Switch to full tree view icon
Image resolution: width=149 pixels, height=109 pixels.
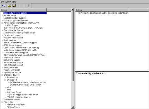tap(29, 6)
